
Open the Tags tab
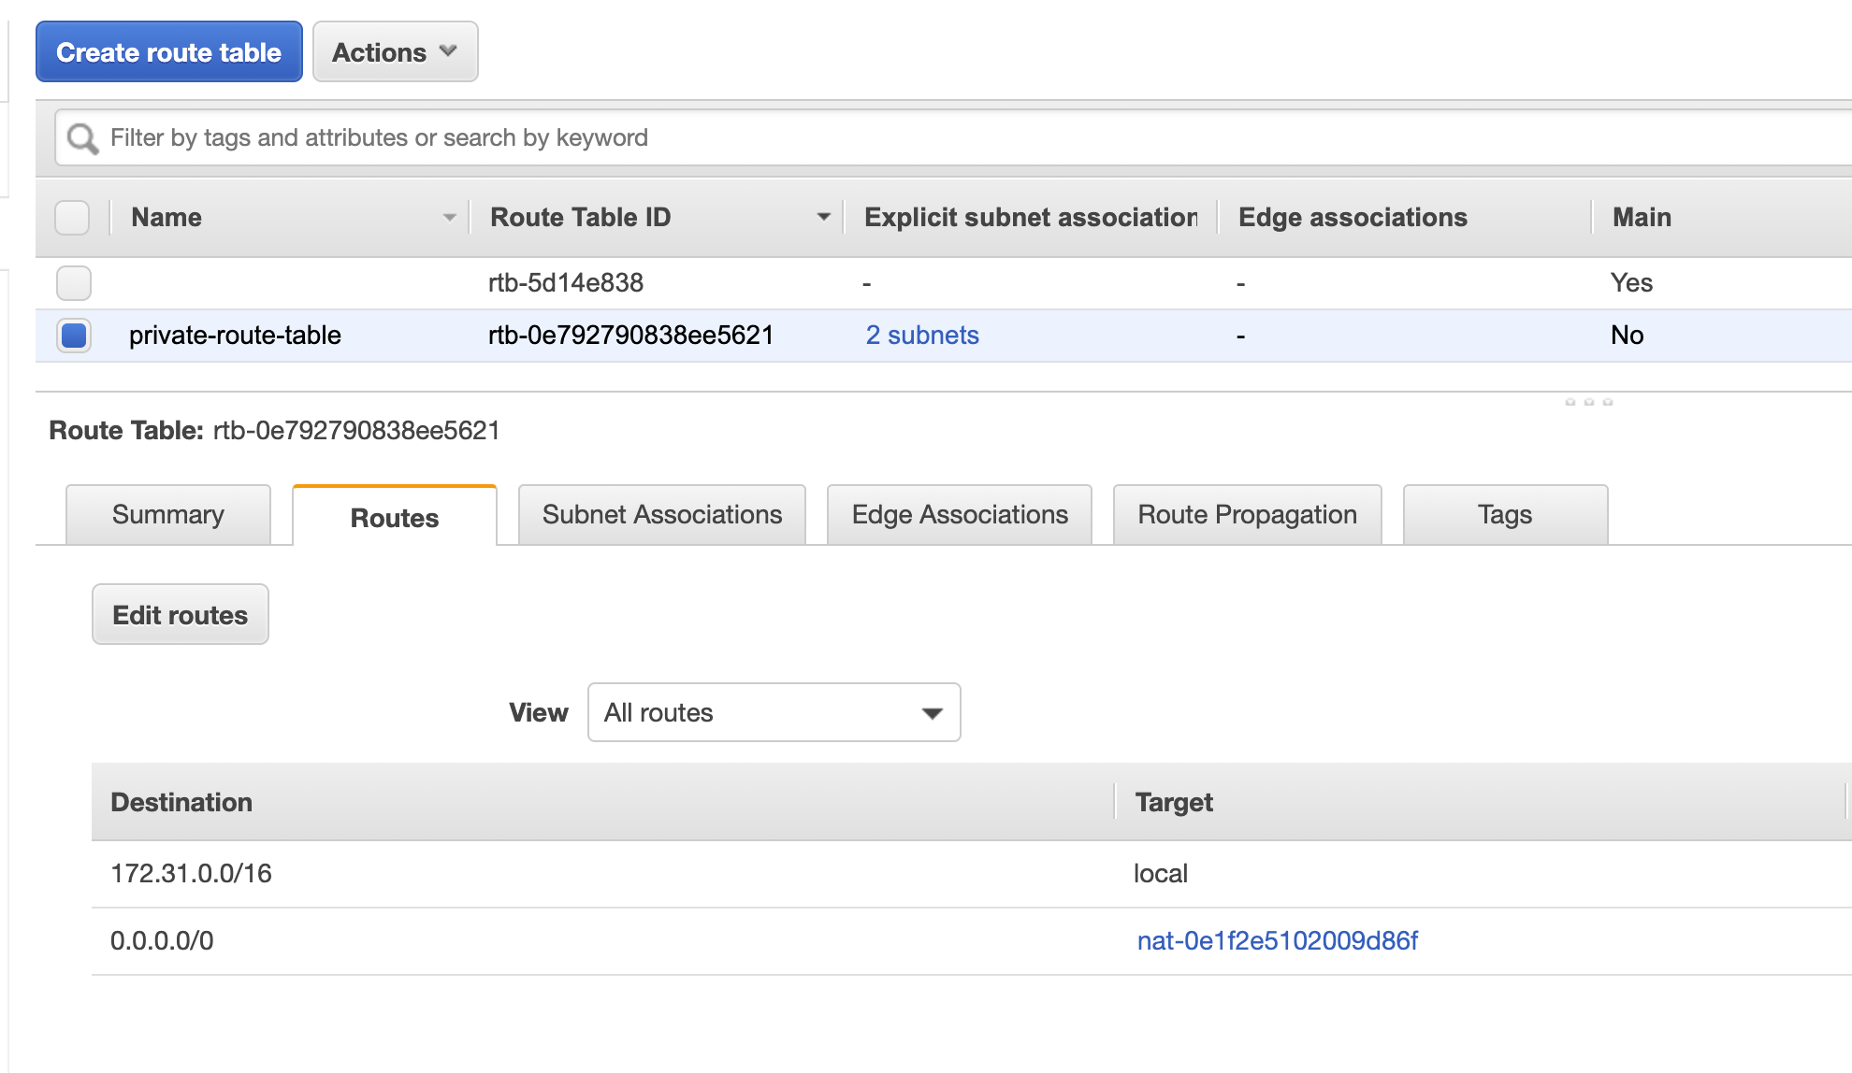point(1504,515)
